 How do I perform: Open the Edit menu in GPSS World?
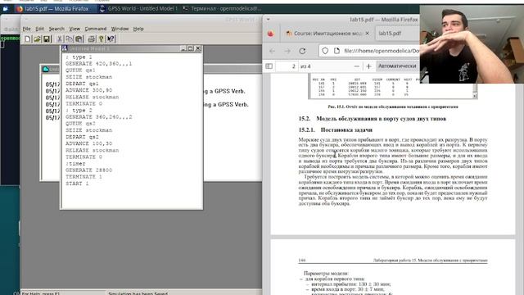point(40,29)
